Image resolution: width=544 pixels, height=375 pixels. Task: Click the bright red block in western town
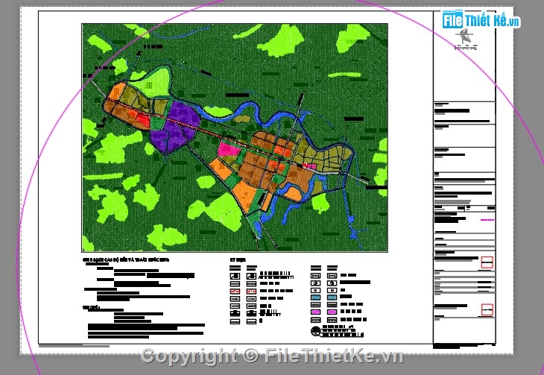tap(142, 119)
